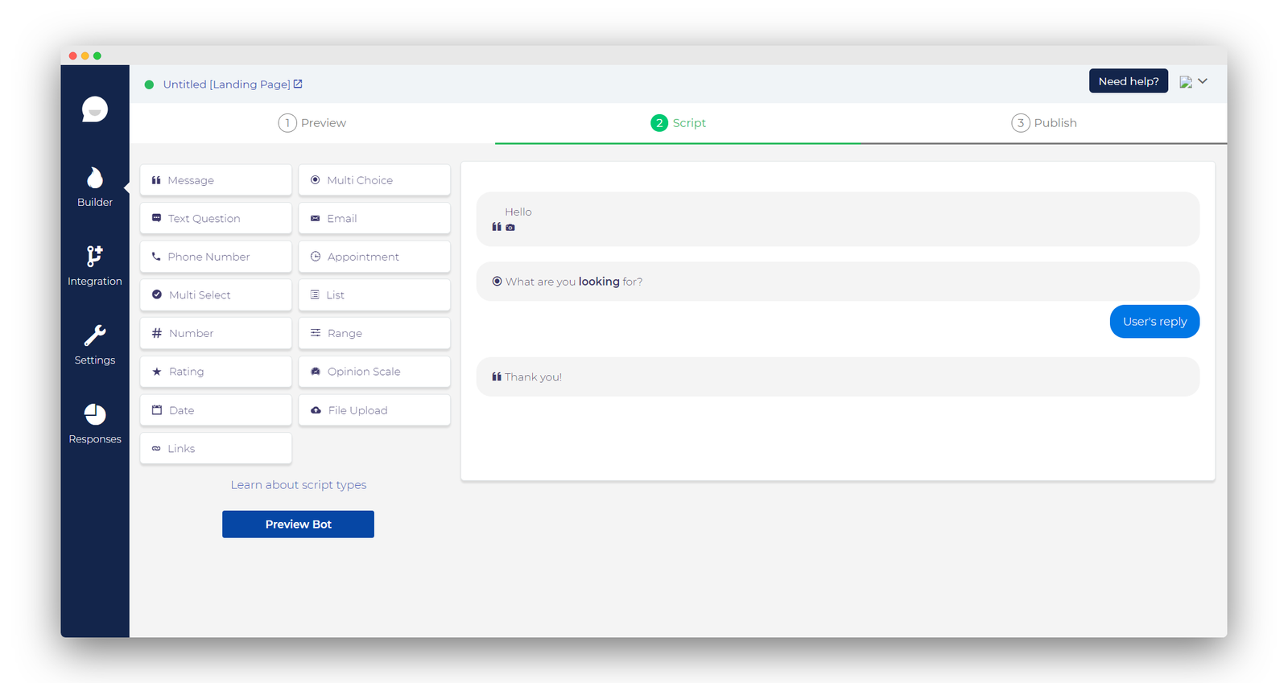
Task: Click the profile avatar image icon
Action: 1186,82
